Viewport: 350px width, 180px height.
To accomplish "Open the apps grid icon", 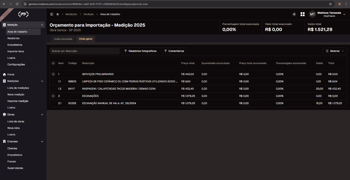I will point(303,14).
